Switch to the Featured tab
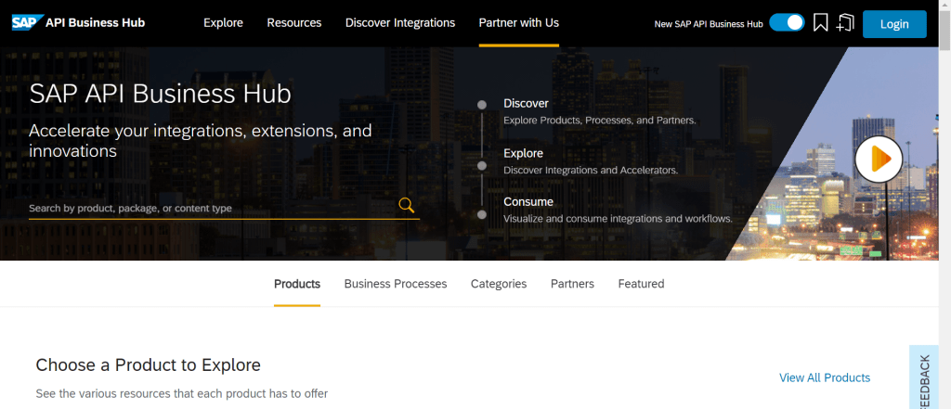 641,284
